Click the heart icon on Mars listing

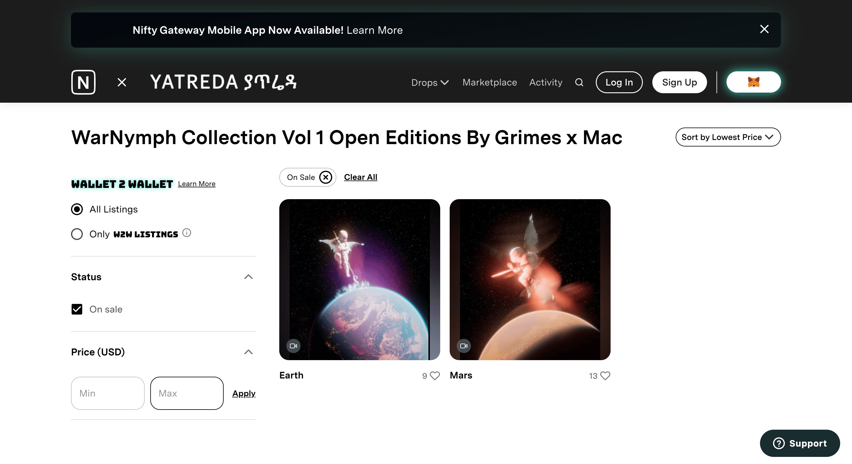pyautogui.click(x=605, y=376)
